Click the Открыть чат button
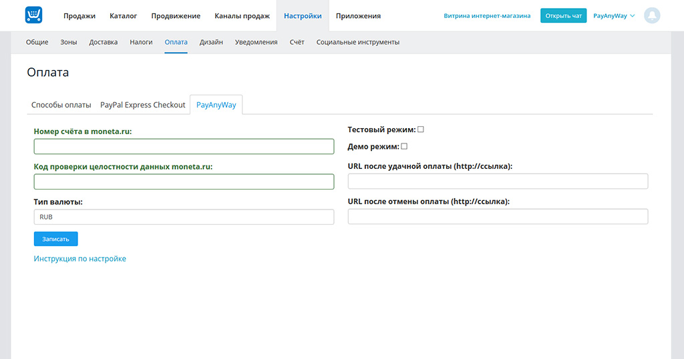The image size is (684, 359). pyautogui.click(x=563, y=16)
